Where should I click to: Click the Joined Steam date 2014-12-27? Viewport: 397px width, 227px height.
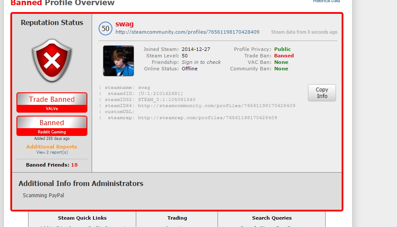[x=196, y=49]
